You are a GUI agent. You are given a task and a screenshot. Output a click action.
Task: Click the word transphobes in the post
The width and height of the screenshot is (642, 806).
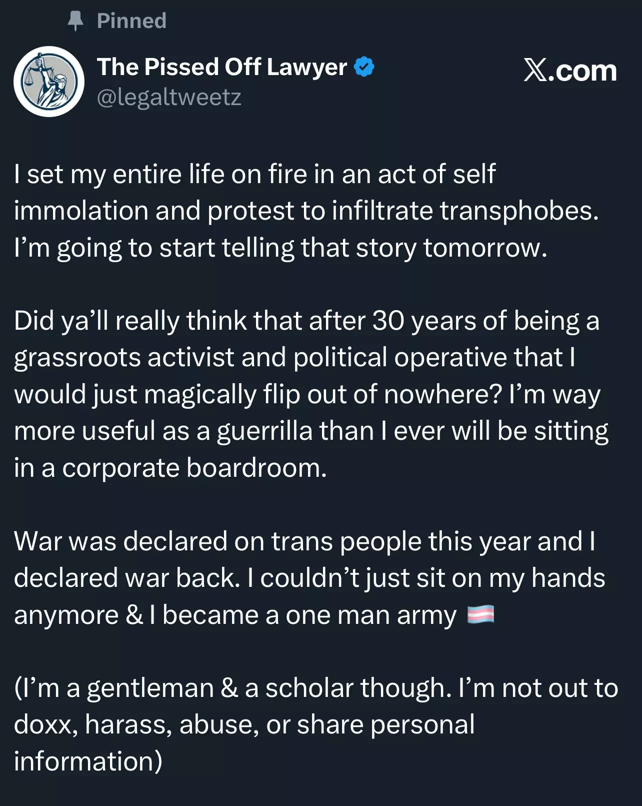(x=519, y=211)
